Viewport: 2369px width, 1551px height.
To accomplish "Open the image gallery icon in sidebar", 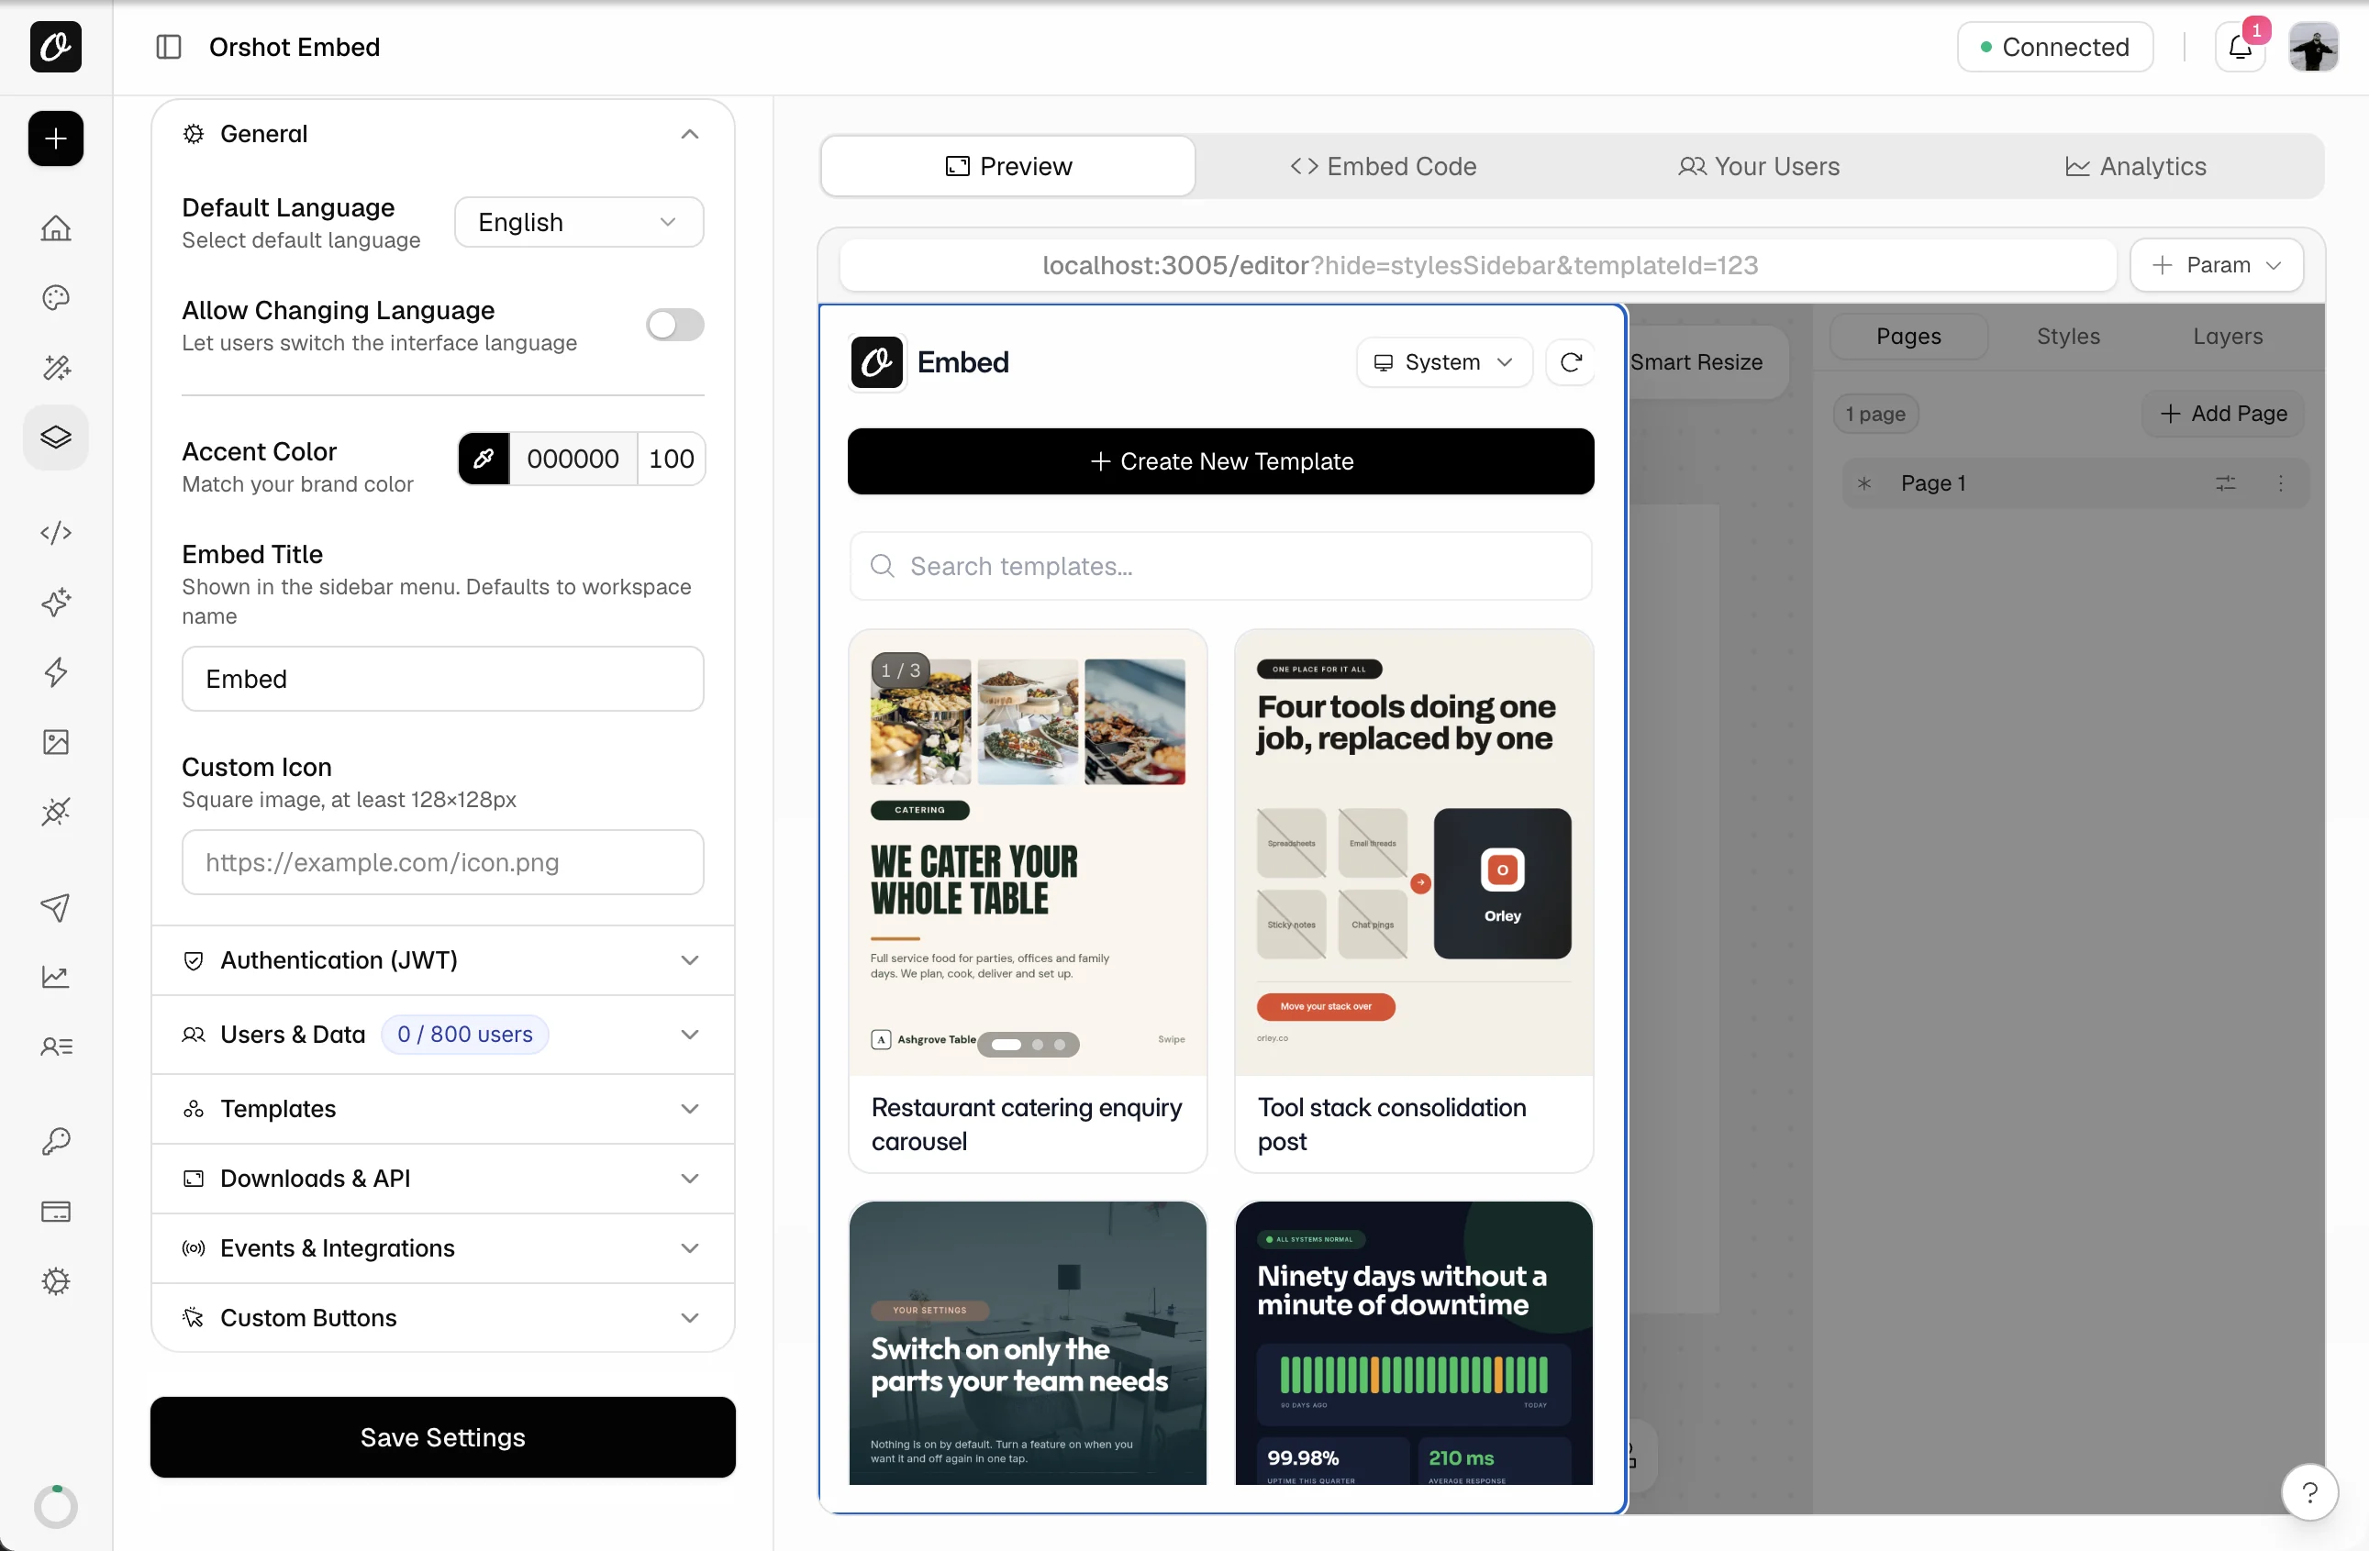I will [56, 741].
